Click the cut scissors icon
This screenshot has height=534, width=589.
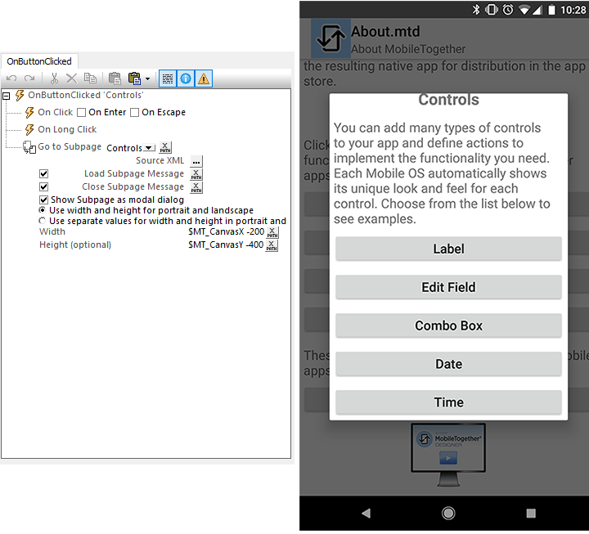54,79
